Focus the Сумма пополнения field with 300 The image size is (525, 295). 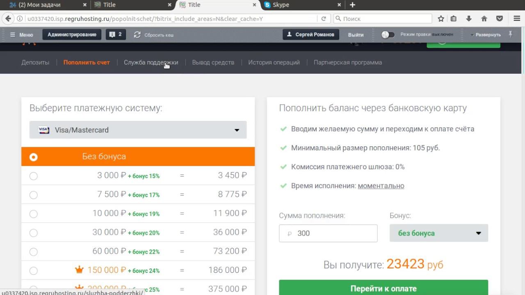pos(328,233)
